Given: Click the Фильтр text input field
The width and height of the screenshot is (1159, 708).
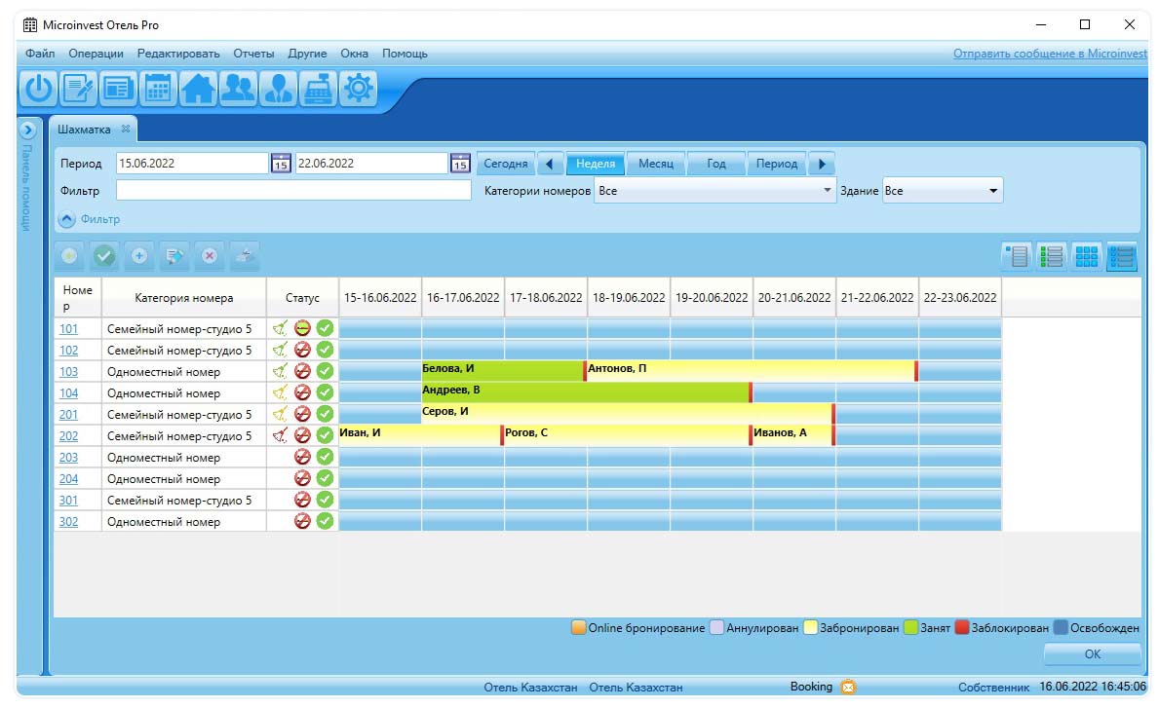Looking at the screenshot, I should pos(292,191).
